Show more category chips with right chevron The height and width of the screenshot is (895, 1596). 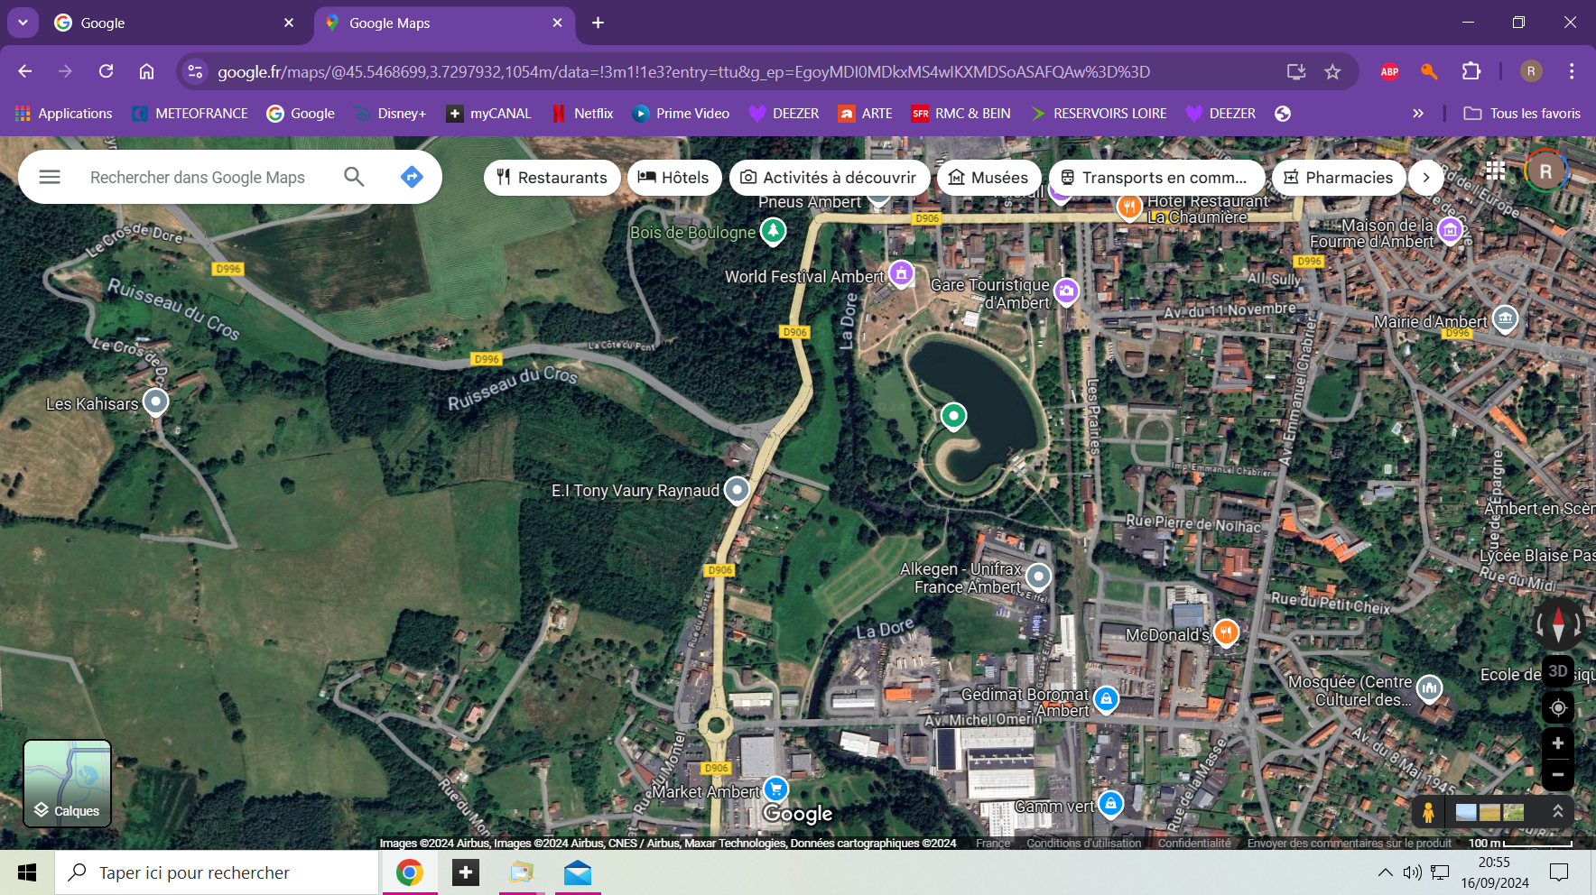point(1426,178)
